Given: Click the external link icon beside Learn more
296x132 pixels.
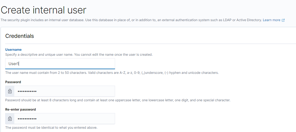Looking at the screenshot, I should click(283, 20).
